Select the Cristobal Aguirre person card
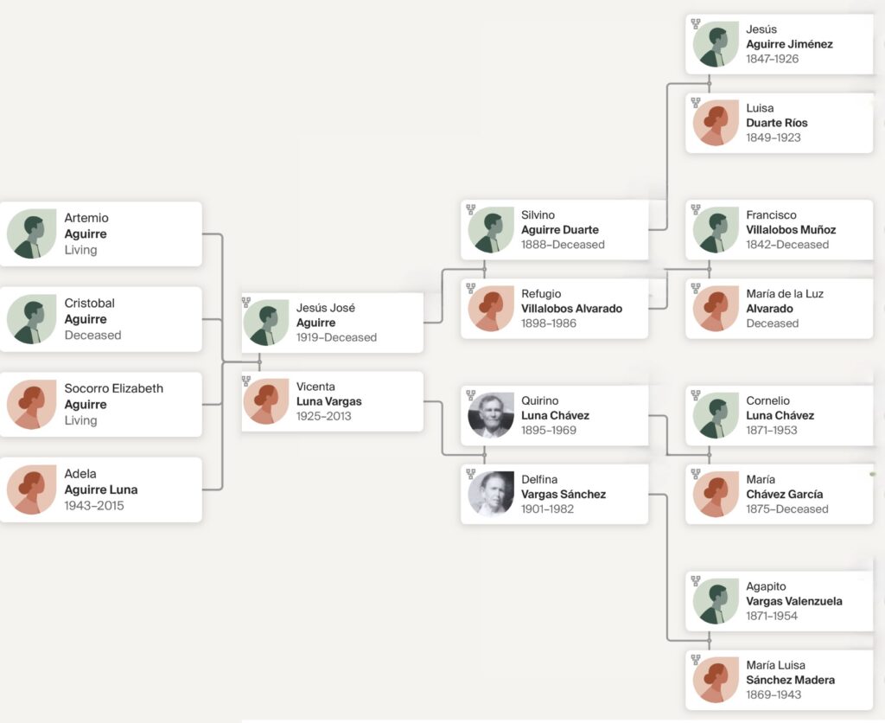This screenshot has height=723, width=885. pos(101,319)
